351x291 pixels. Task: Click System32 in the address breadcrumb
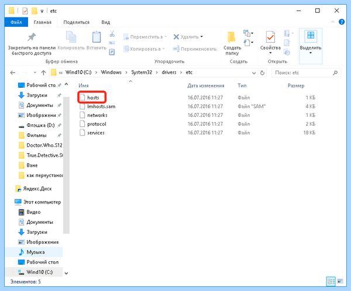coord(142,72)
